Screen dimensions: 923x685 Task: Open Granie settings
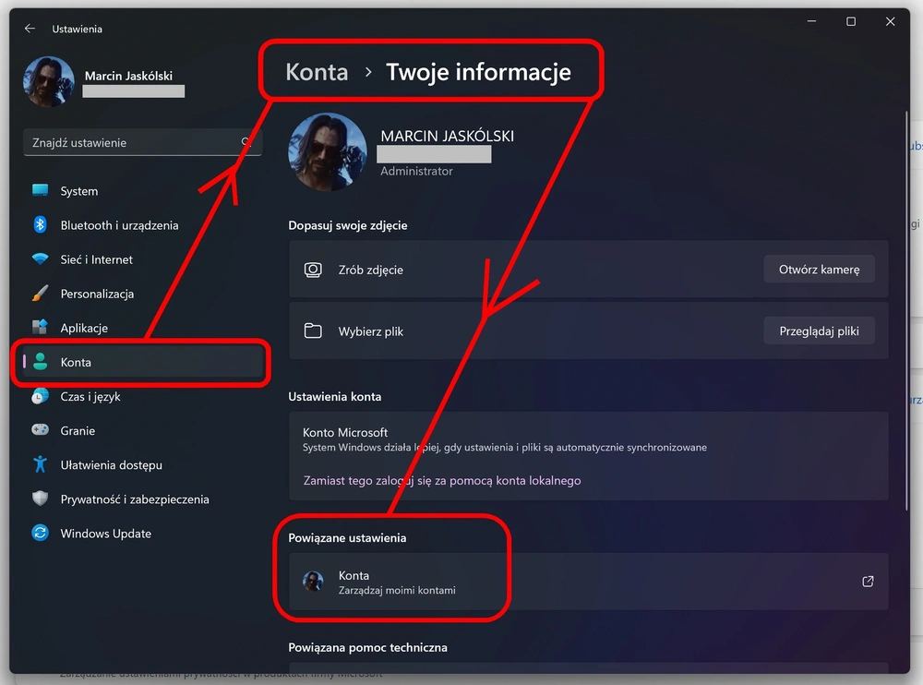[x=142, y=430]
